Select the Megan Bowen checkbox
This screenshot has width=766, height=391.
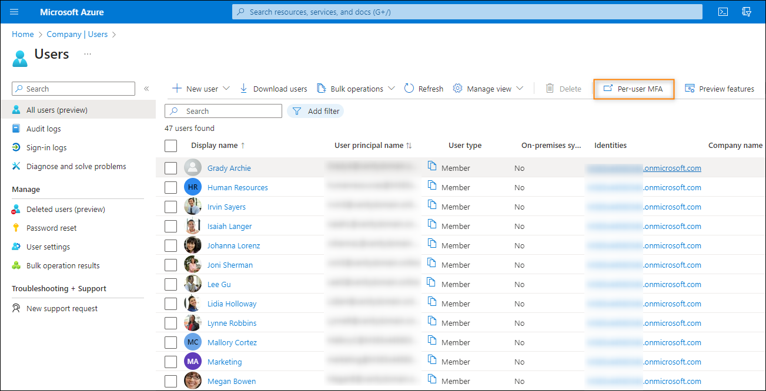click(170, 381)
